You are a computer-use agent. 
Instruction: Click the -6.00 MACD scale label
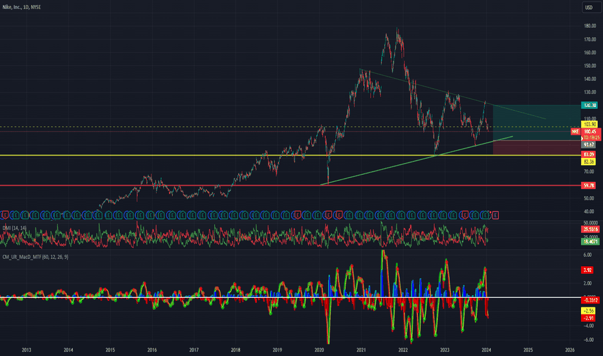coord(588,340)
